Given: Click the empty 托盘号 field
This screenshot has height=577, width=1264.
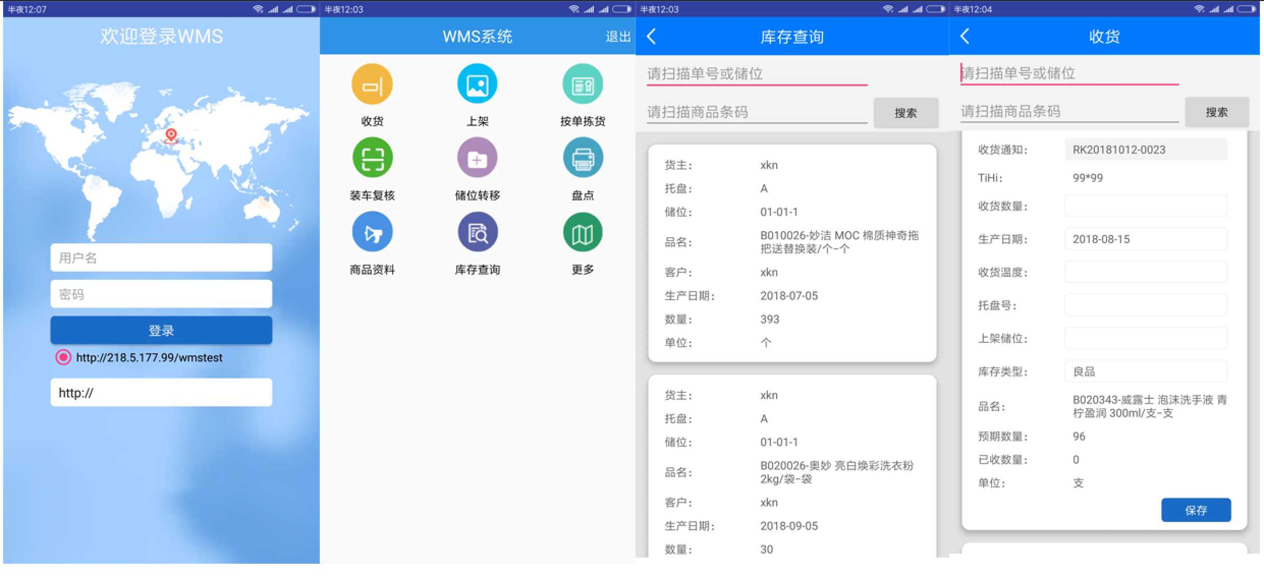Looking at the screenshot, I should (x=1146, y=305).
